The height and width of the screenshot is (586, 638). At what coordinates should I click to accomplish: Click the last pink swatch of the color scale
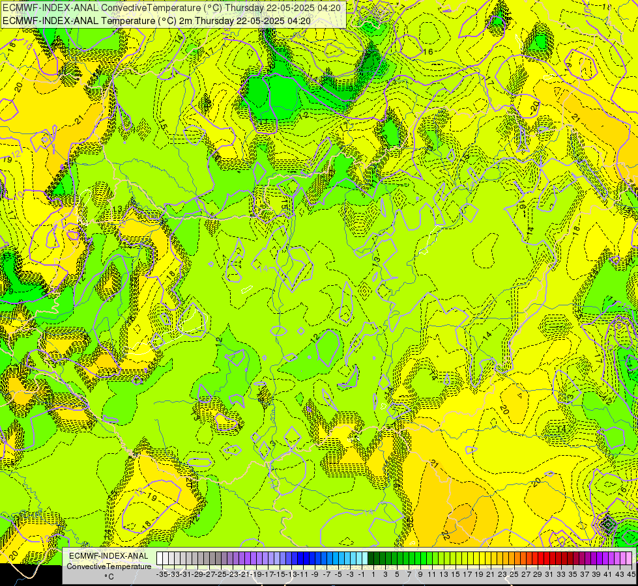coord(629,559)
